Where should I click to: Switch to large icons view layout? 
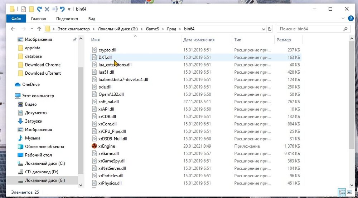(x=349, y=192)
